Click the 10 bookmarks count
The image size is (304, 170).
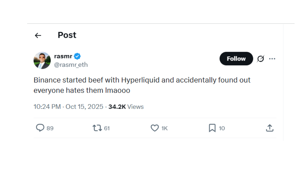tap(222, 128)
